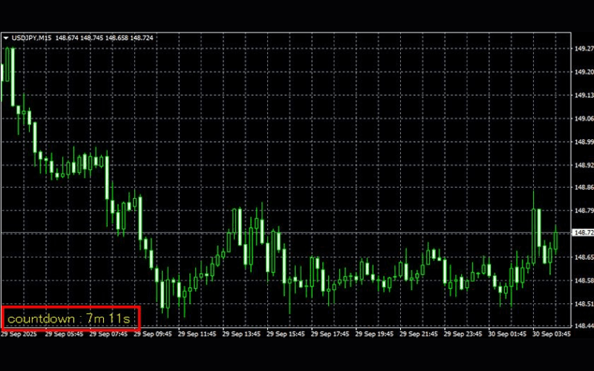Image resolution: width=594 pixels, height=371 pixels.
Task: Click the 29 Sep 2025 date label
Action: click(x=18, y=335)
